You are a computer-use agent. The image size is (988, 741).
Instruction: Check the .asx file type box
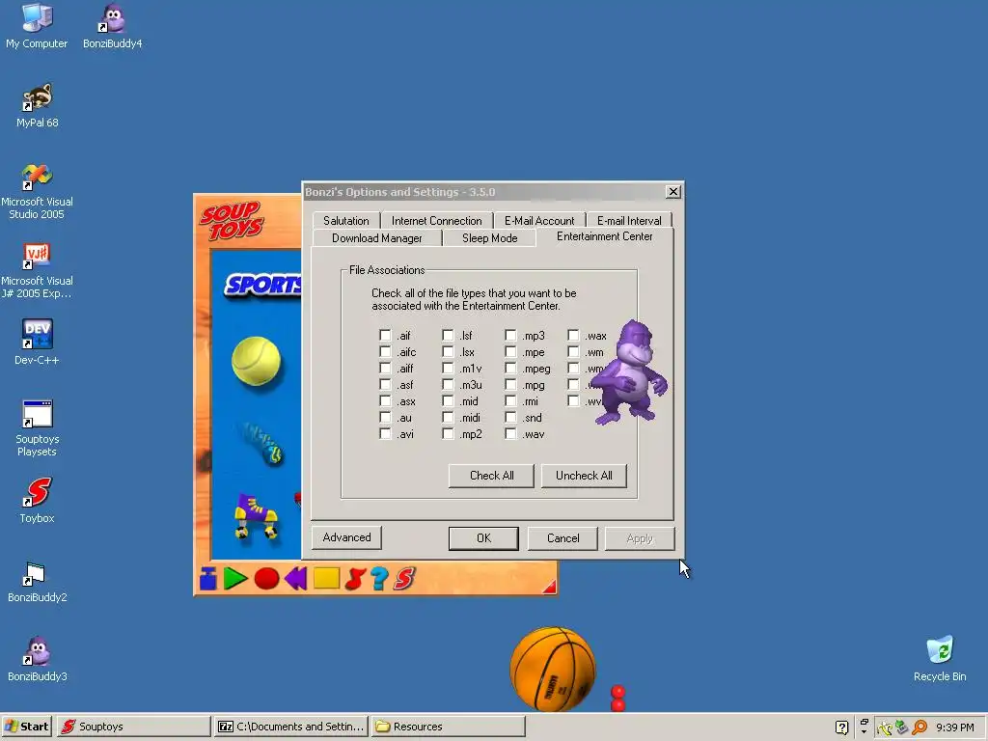(385, 400)
